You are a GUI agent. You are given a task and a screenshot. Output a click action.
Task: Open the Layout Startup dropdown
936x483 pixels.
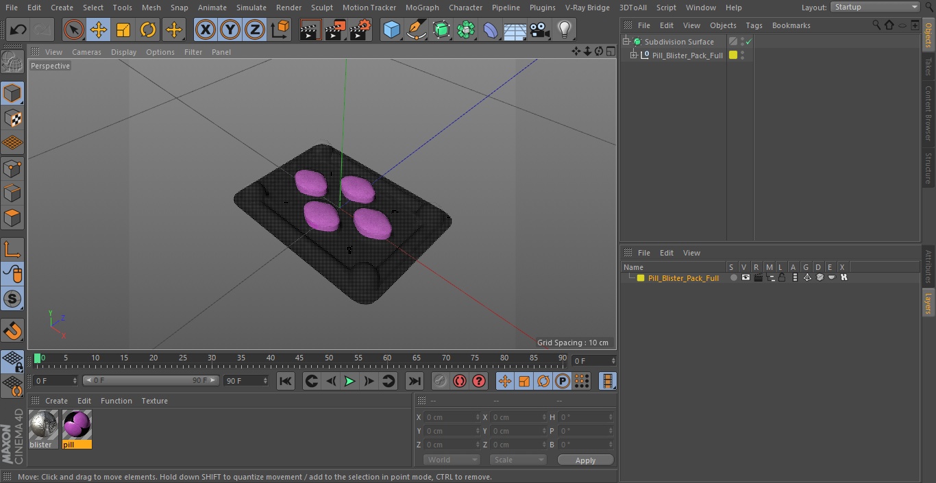(875, 7)
